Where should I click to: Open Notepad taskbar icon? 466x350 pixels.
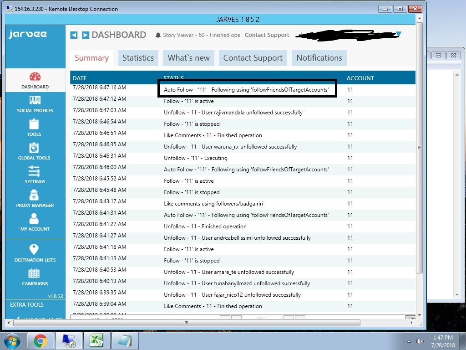125,341
